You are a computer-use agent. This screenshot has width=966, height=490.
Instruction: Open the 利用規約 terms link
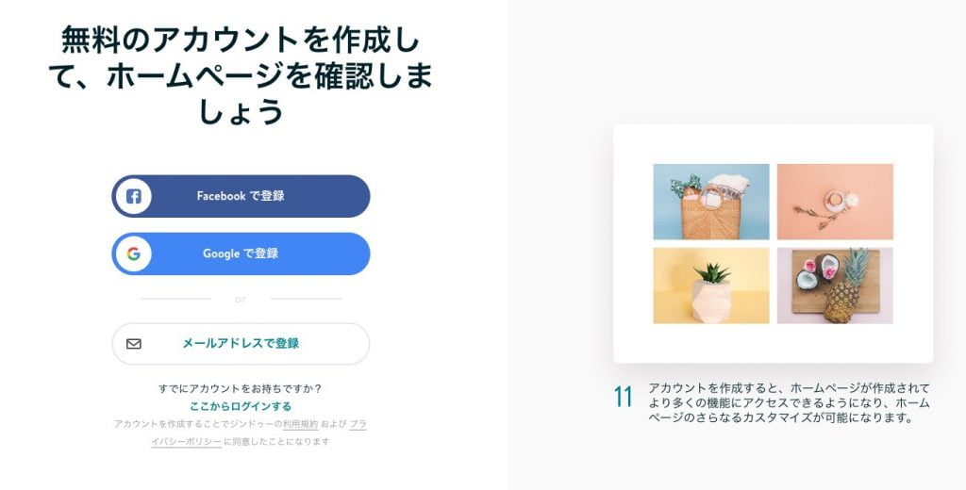coord(300,424)
